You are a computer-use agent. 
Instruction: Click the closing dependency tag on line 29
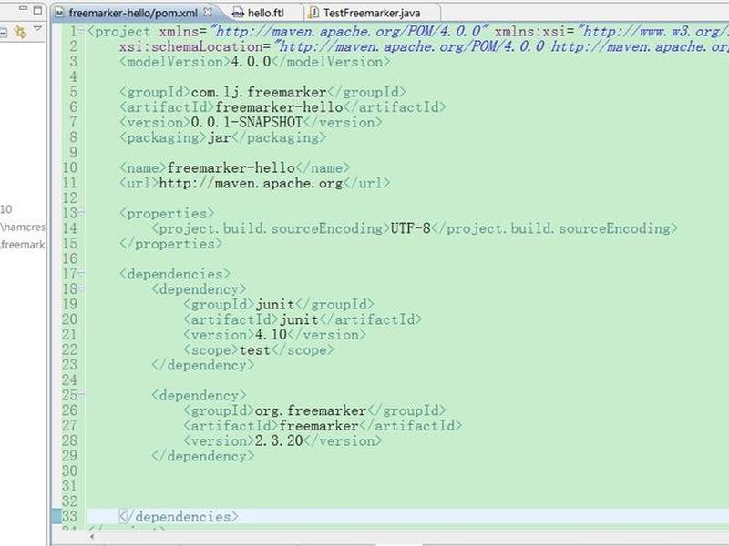(x=202, y=456)
